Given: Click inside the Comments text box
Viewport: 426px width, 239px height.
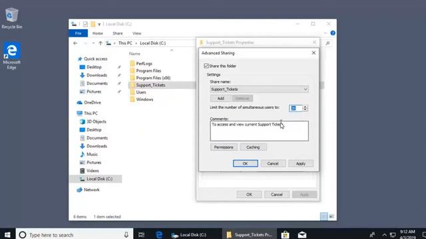Looking at the screenshot, I should (x=259, y=131).
